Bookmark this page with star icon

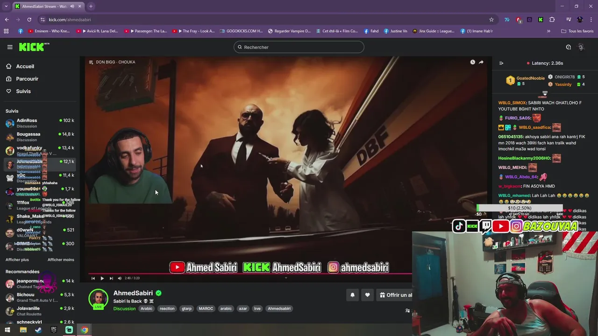pos(491,20)
